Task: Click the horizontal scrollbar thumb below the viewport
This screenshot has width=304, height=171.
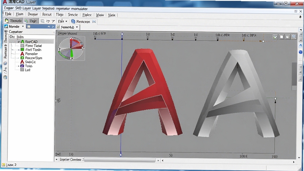Action: 120,160
